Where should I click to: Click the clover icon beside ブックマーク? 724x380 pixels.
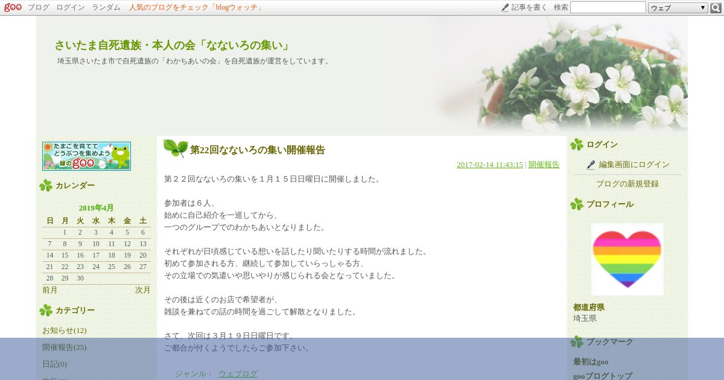pos(577,342)
